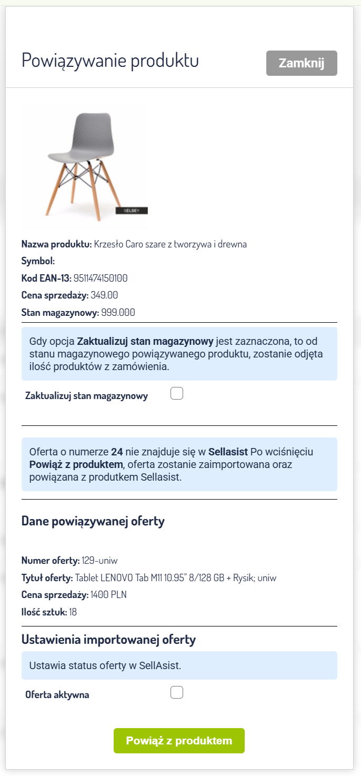Tick the Oferta aktywna checkbox

177,692
